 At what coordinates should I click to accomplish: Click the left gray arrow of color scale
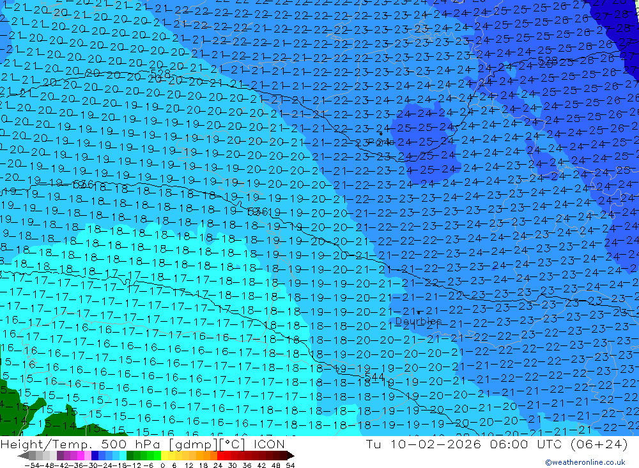point(23,456)
